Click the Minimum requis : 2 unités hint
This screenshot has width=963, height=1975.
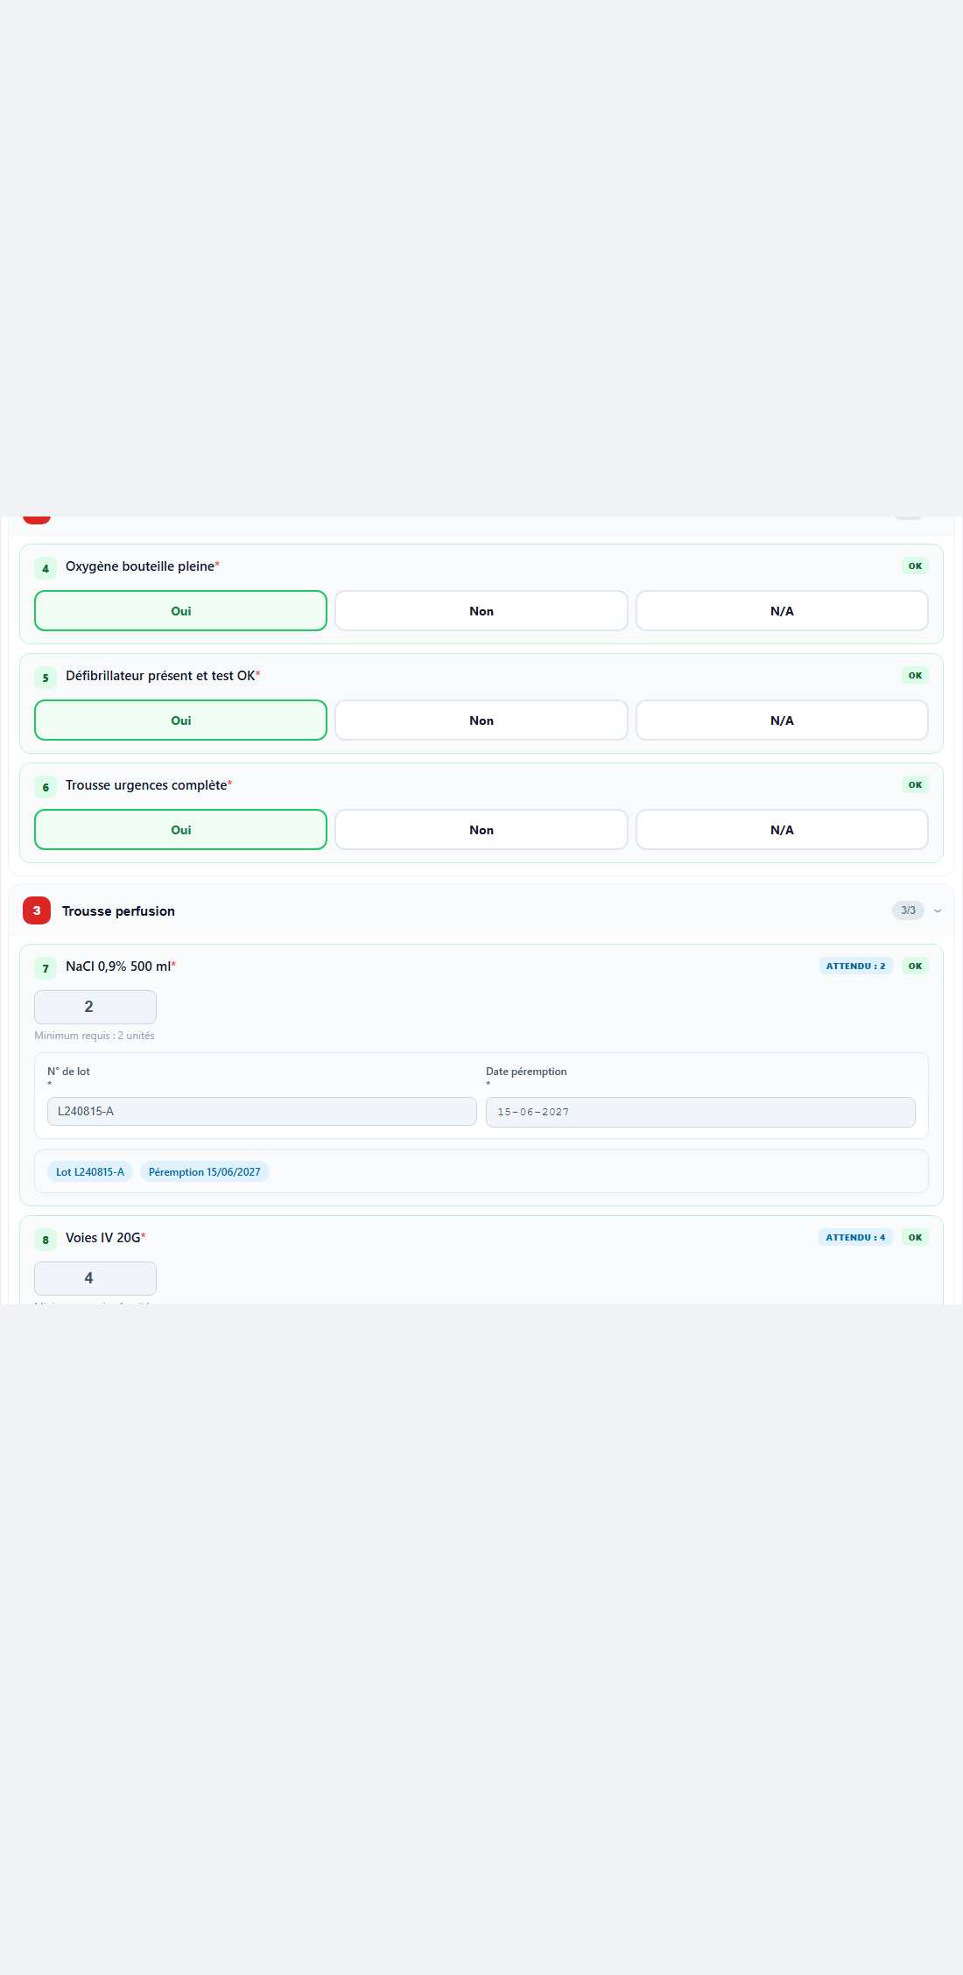pos(95,1036)
